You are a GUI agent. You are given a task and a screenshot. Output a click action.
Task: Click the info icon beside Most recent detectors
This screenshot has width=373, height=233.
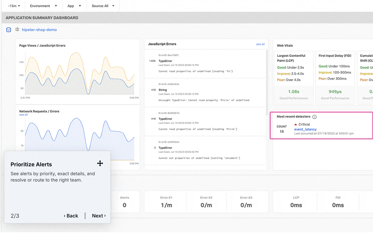(314, 117)
